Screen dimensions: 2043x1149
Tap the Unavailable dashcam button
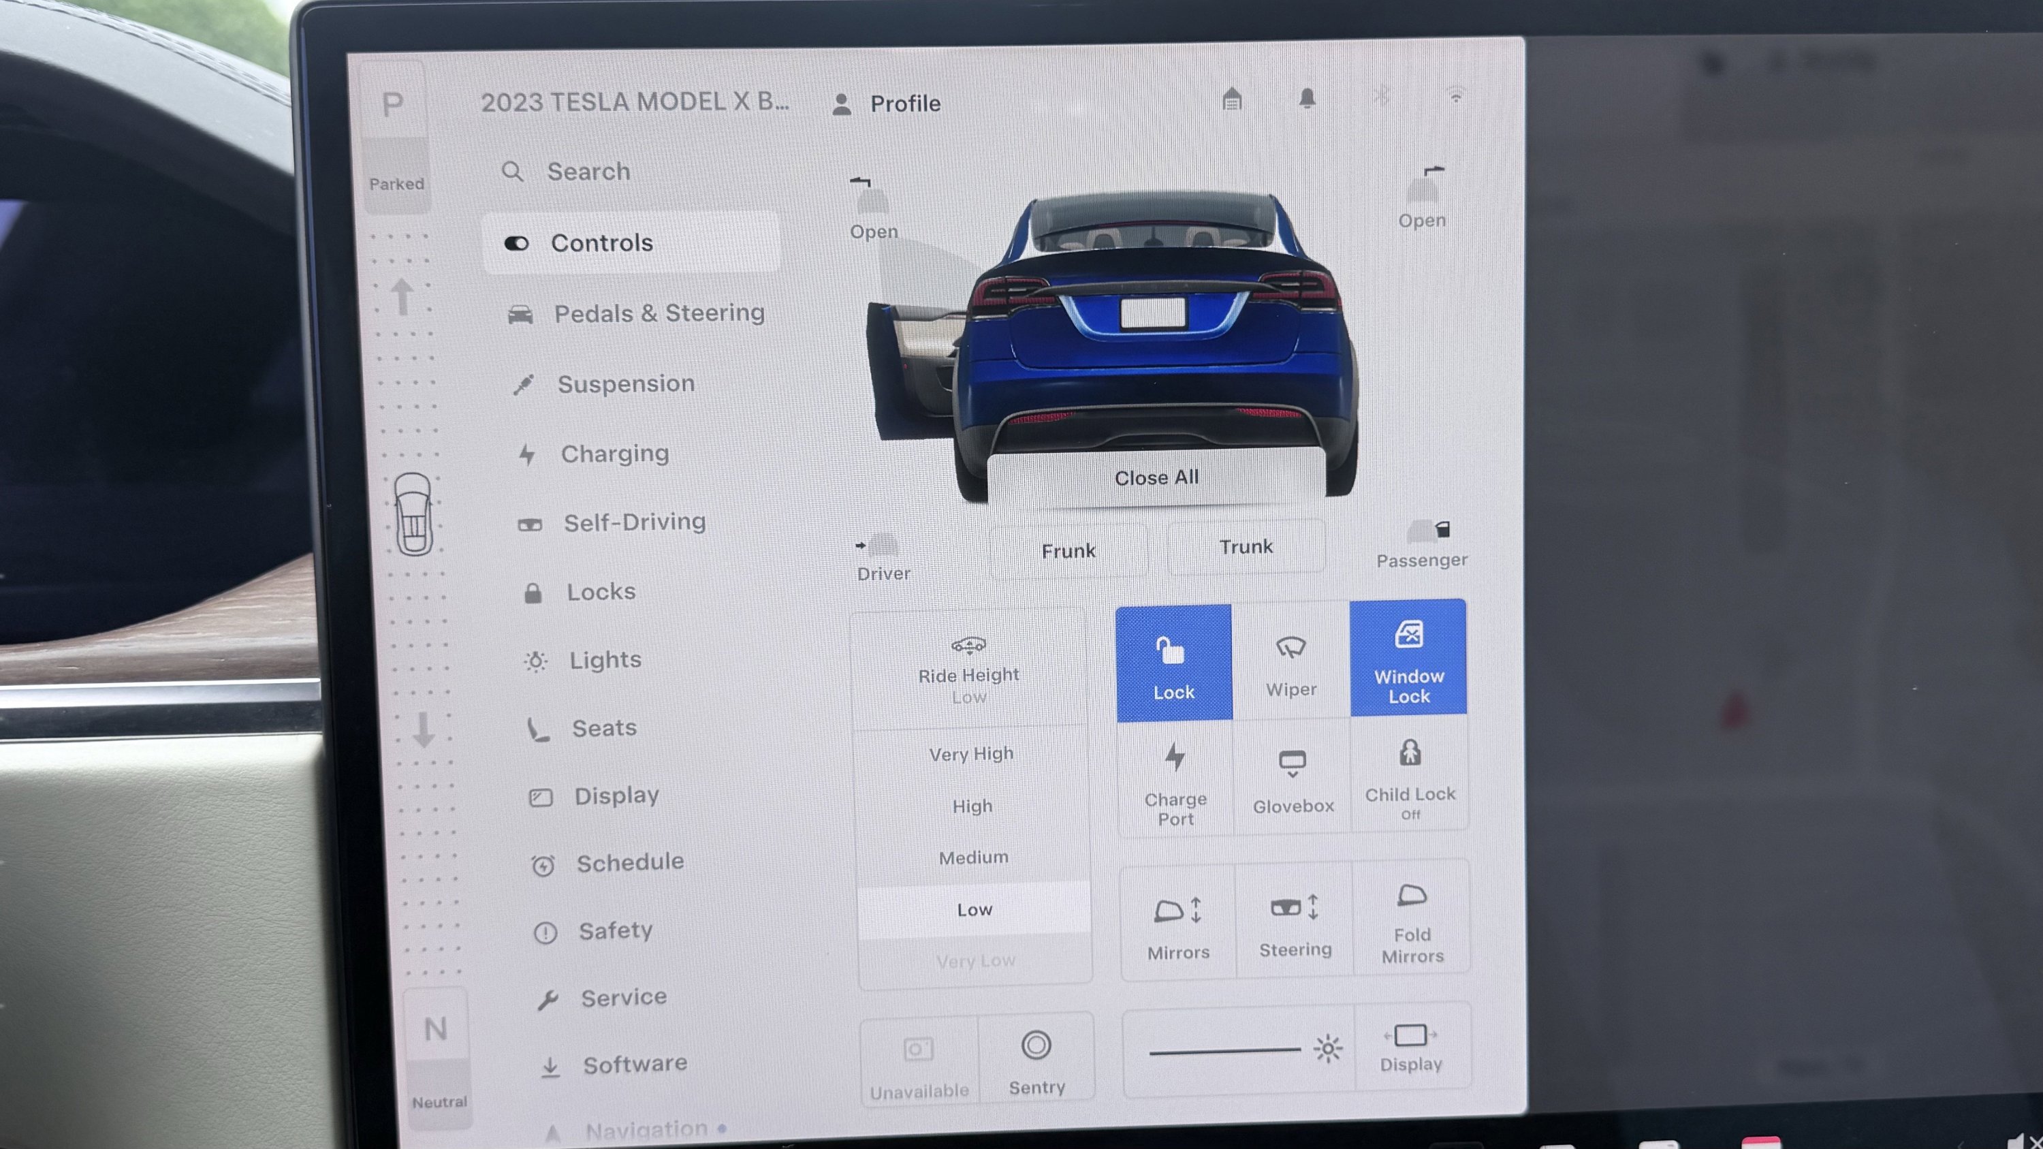919,1061
